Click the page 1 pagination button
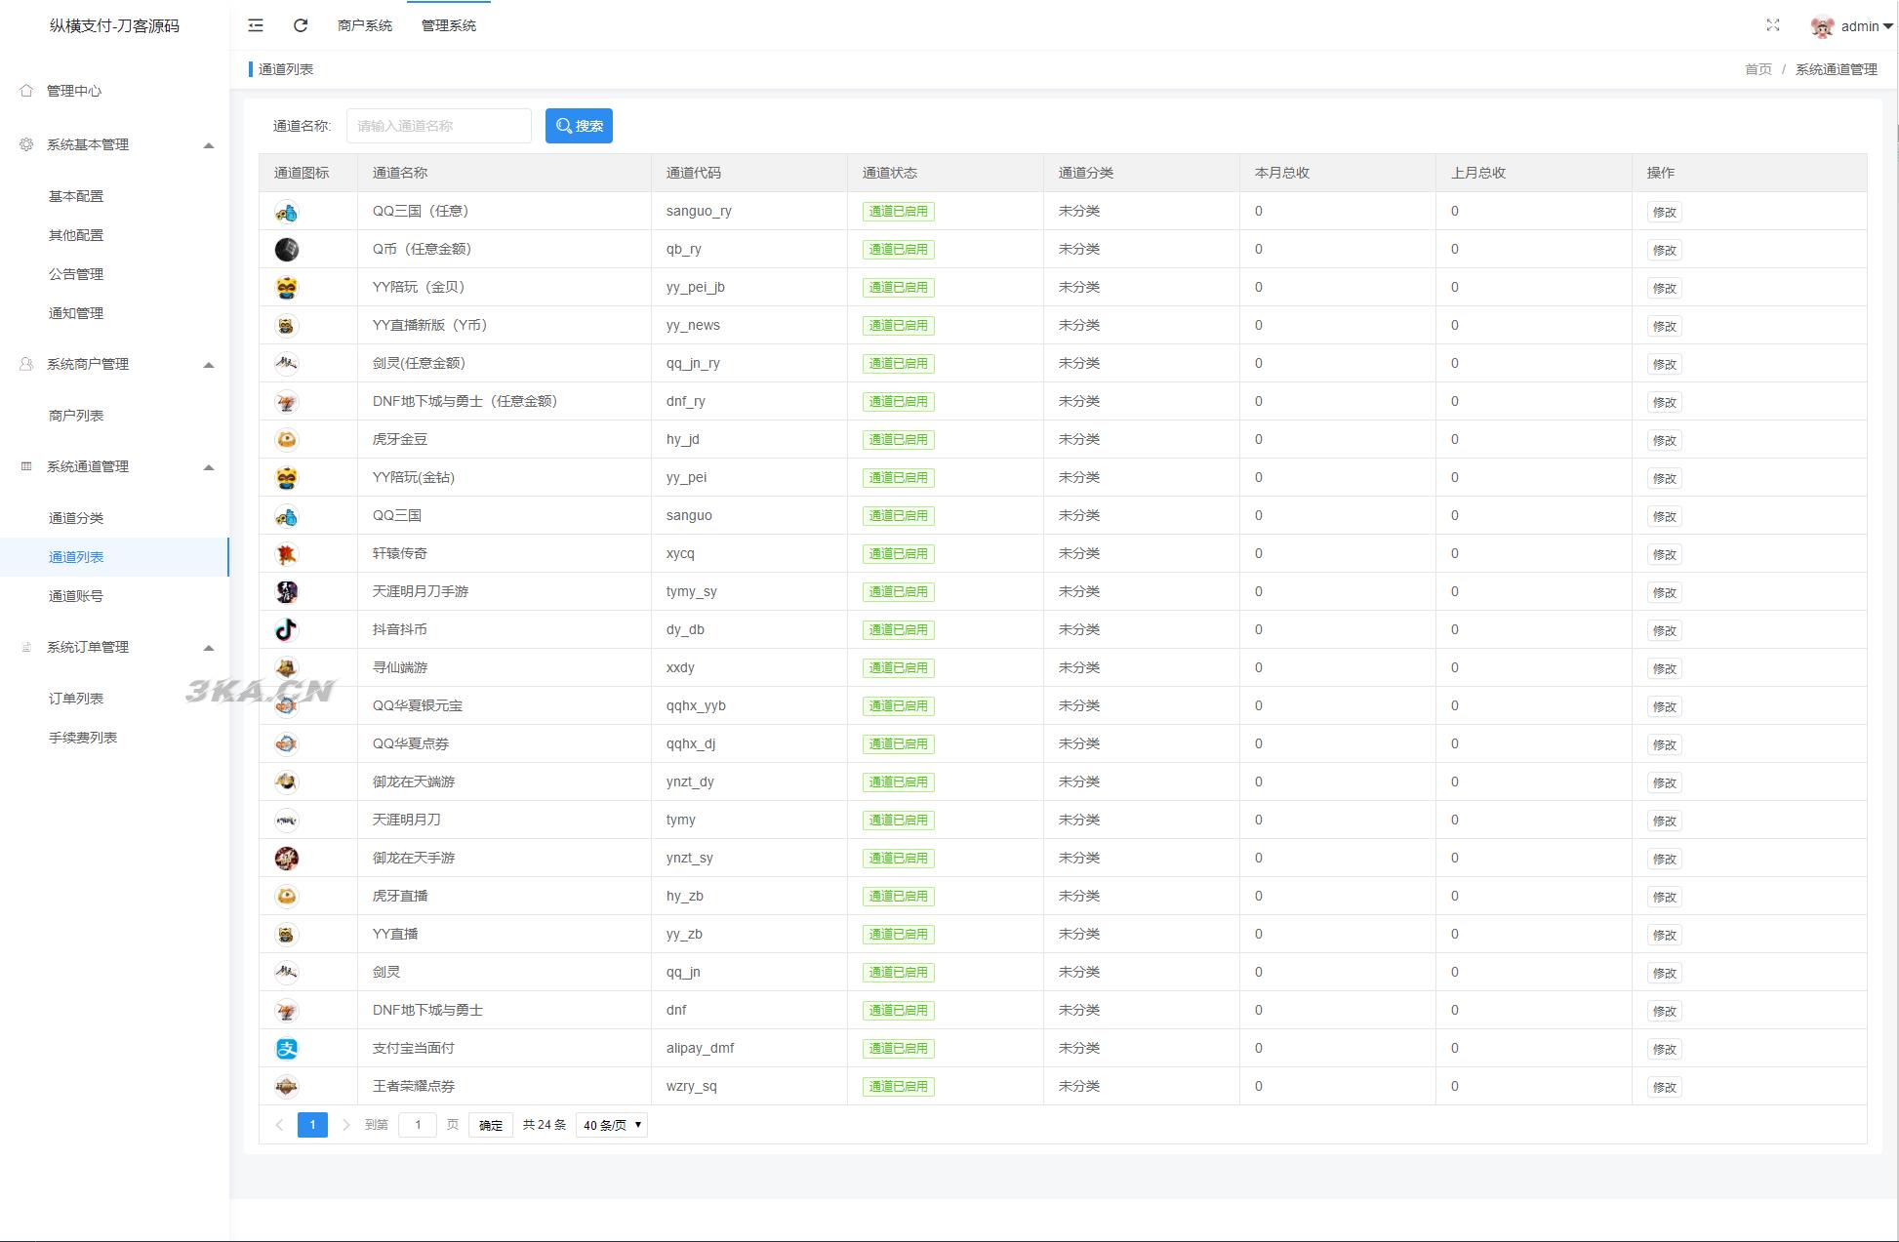 coord(312,1125)
